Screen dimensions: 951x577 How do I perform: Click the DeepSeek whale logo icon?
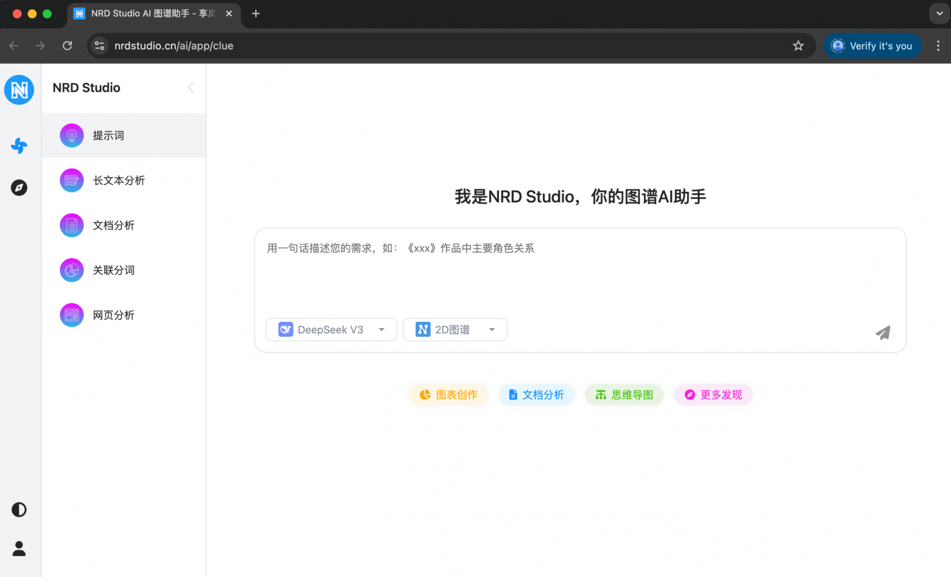click(x=285, y=329)
